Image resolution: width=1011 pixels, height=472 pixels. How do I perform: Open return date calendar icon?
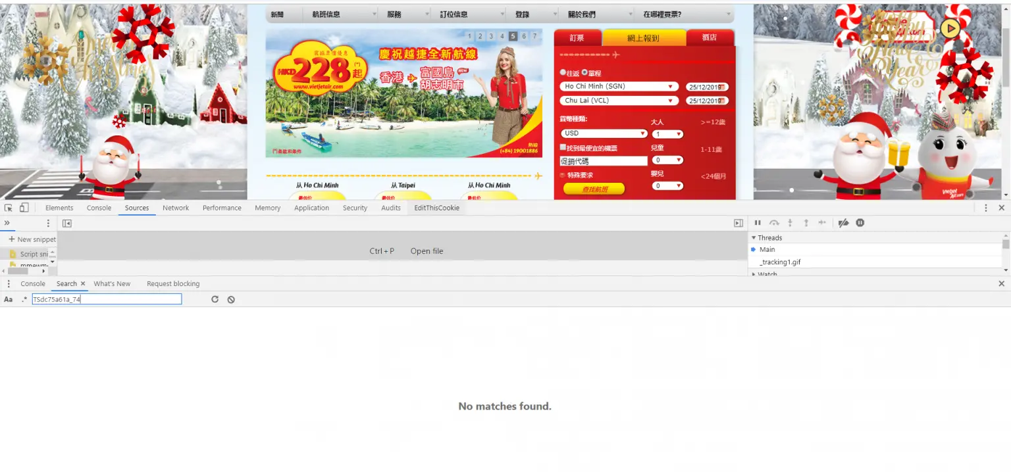722,101
